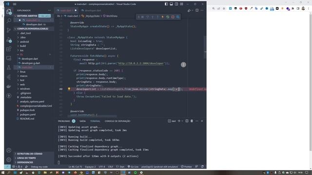
Task: Open the Search view in activity bar
Action: (9, 20)
